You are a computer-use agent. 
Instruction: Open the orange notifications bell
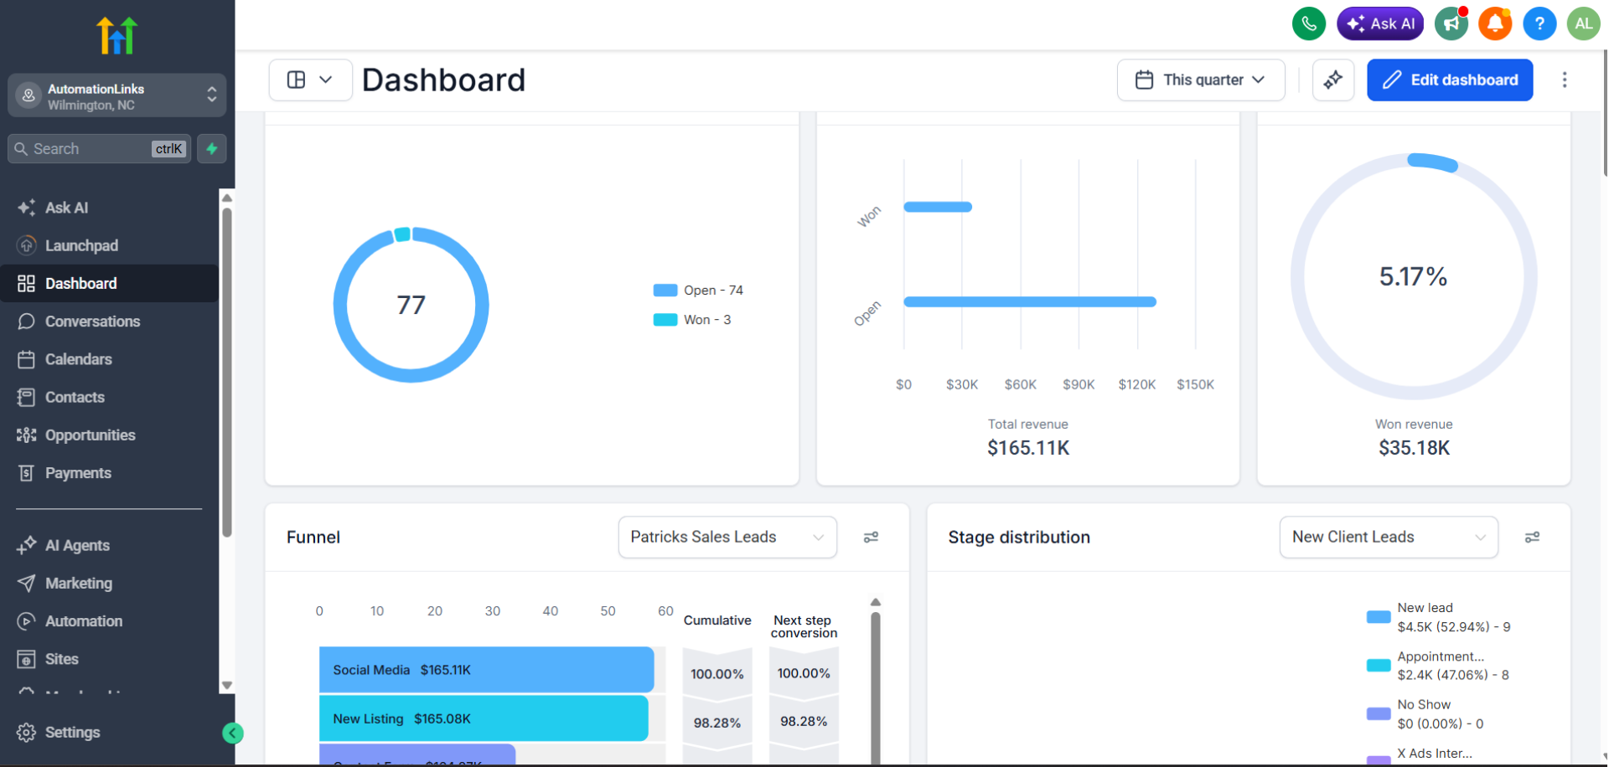coord(1495,23)
